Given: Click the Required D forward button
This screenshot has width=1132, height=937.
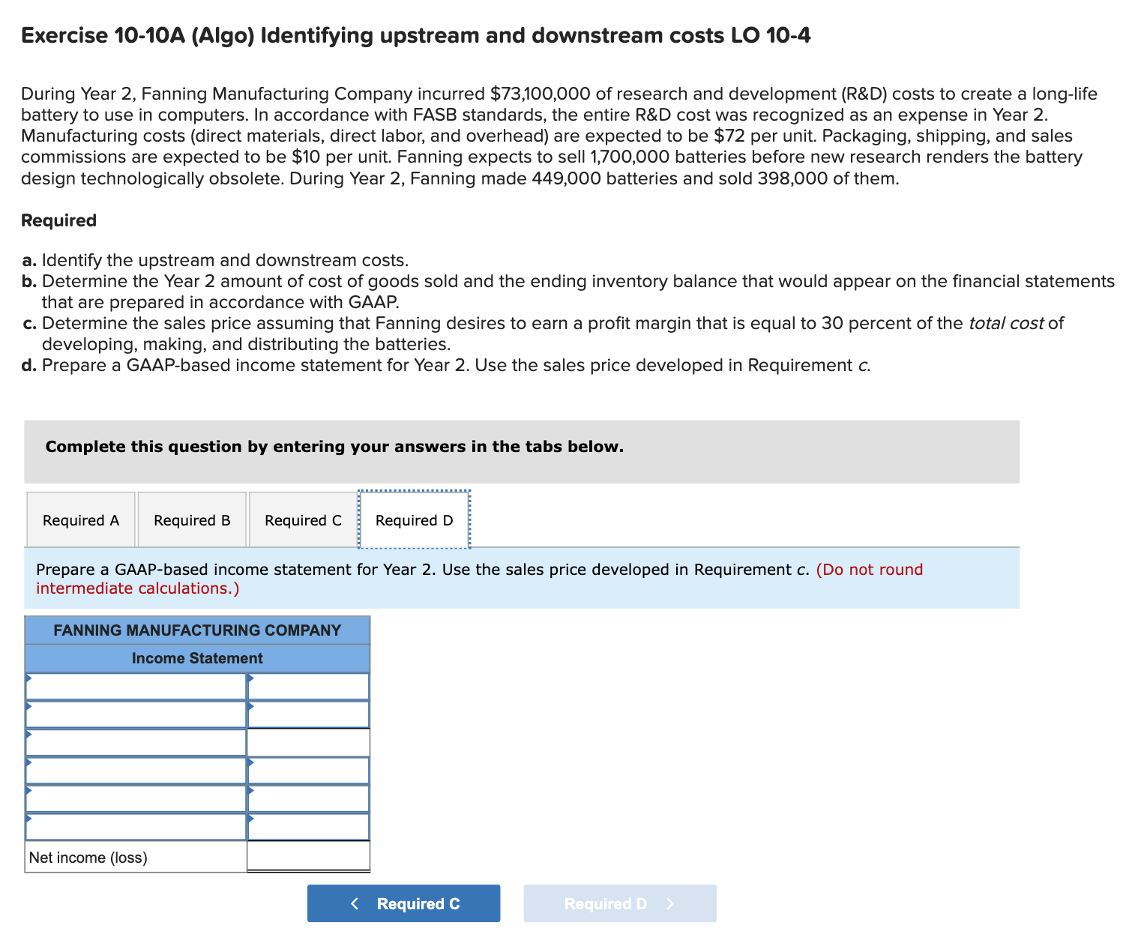Looking at the screenshot, I should click(619, 903).
